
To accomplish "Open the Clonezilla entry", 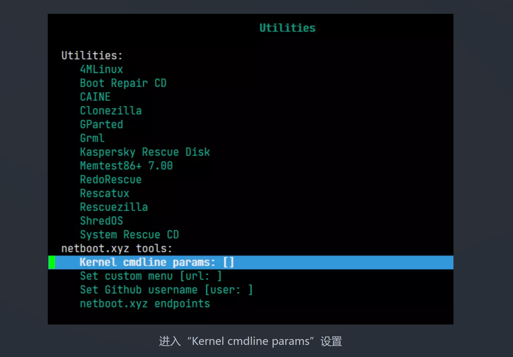I will click(x=111, y=111).
